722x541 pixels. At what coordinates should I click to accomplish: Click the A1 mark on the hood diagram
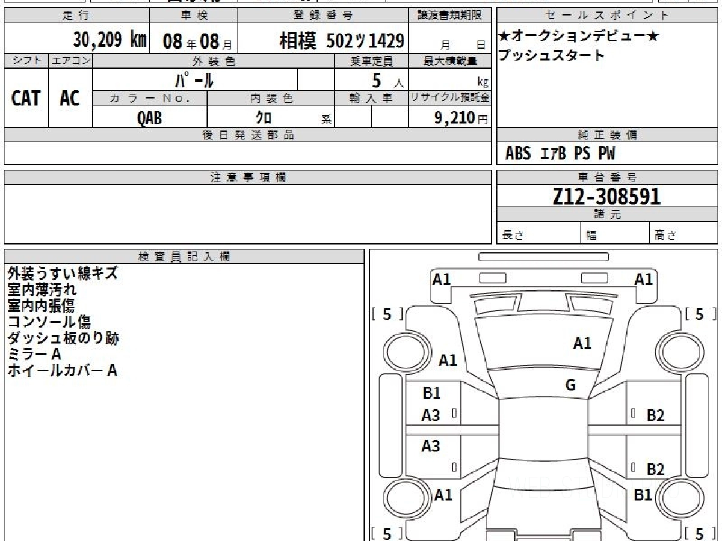tap(582, 344)
